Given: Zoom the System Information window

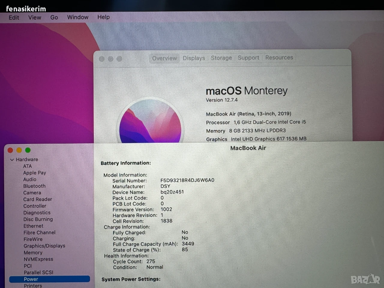Looking at the screenshot, I should [x=28, y=150].
